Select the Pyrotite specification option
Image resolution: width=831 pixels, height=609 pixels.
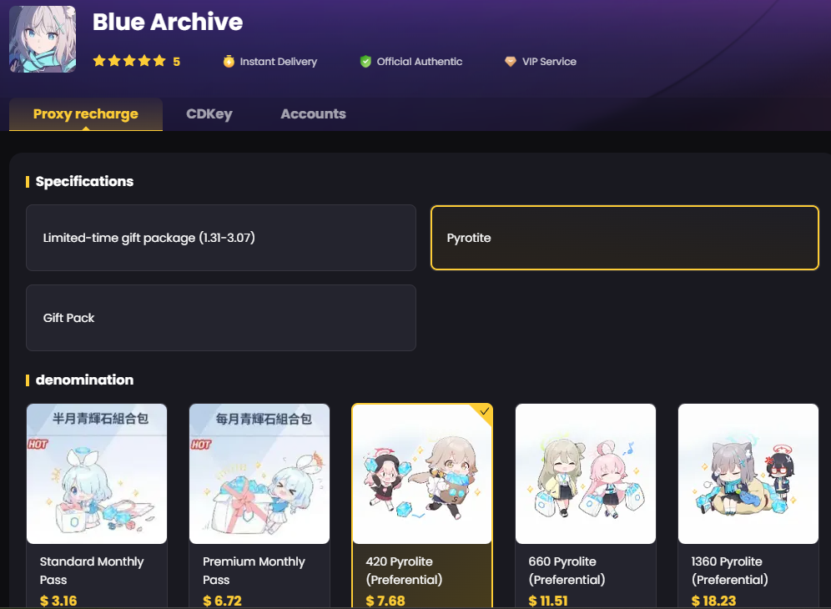click(624, 238)
